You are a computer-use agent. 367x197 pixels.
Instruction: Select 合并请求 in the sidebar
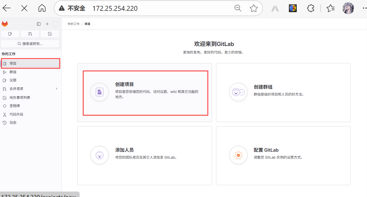point(31,89)
